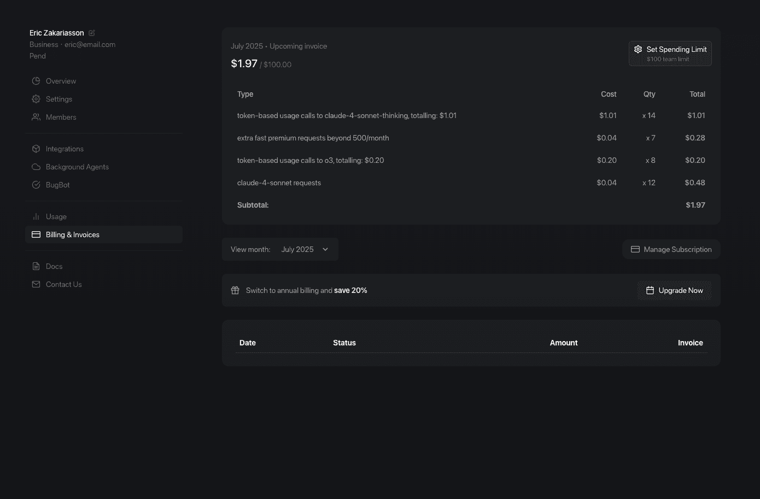This screenshot has height=499, width=760.
Task: Select the clock icon beside Overview
Action: pyautogui.click(x=36, y=80)
